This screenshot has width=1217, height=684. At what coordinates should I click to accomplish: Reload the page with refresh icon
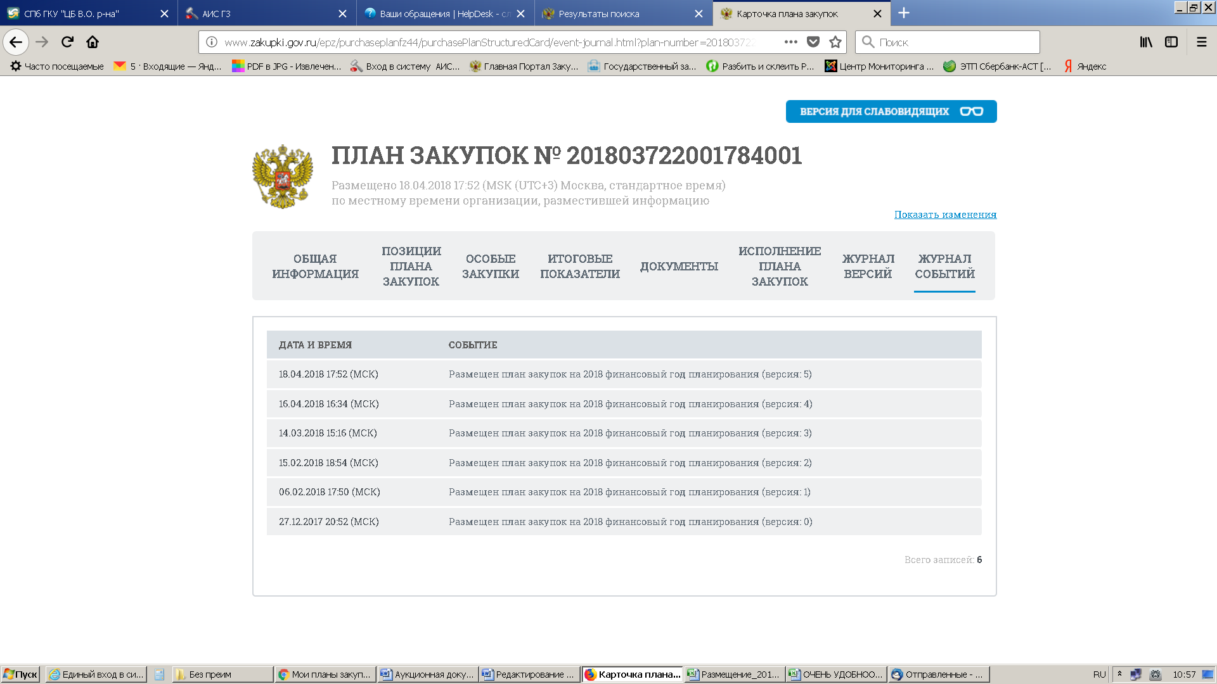point(67,42)
